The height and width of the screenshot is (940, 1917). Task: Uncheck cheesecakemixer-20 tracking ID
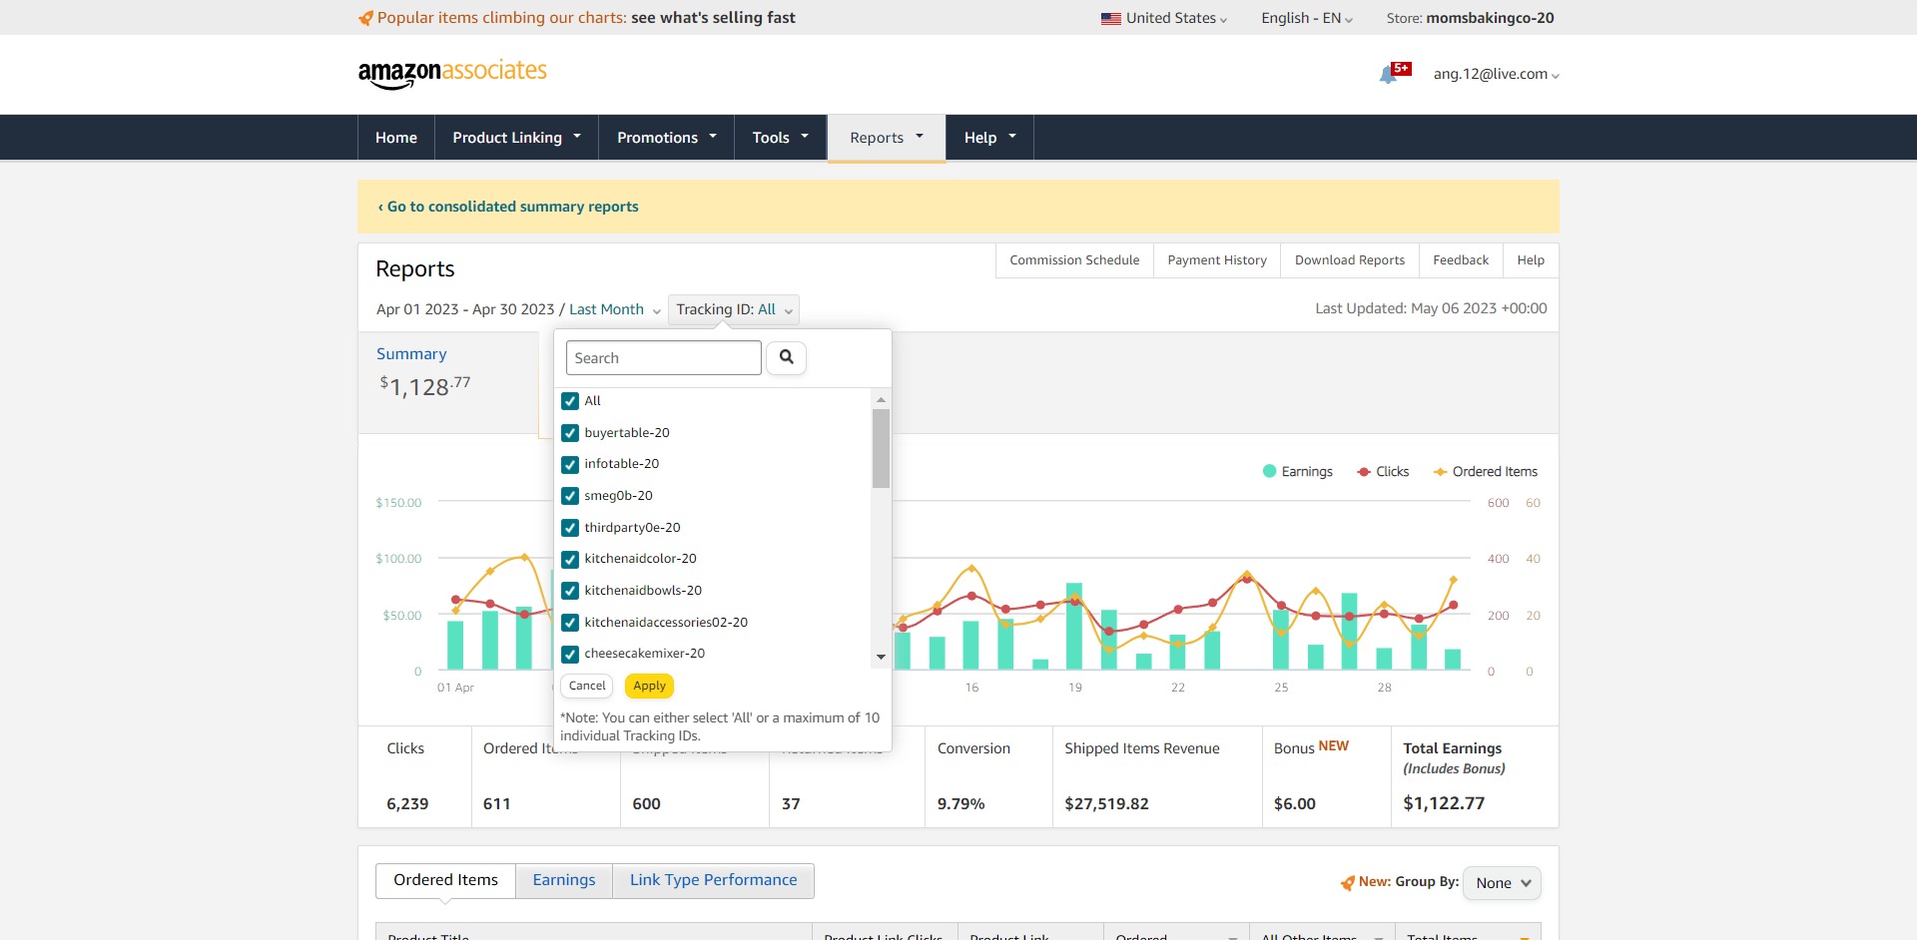(x=570, y=654)
